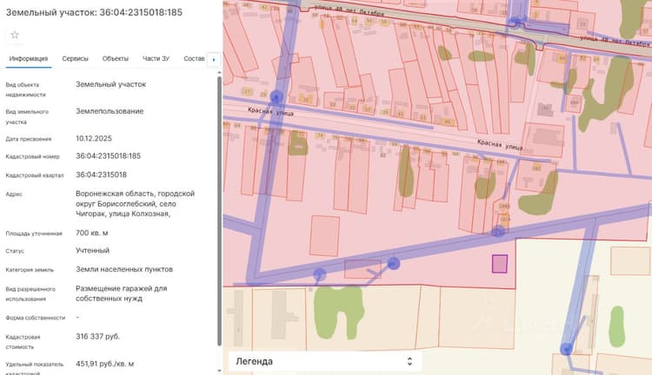
Task: Click the tabs scroll-right arrow
Action: tap(214, 59)
